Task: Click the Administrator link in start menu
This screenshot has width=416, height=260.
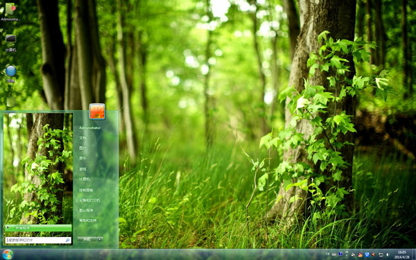Action: 90,128
